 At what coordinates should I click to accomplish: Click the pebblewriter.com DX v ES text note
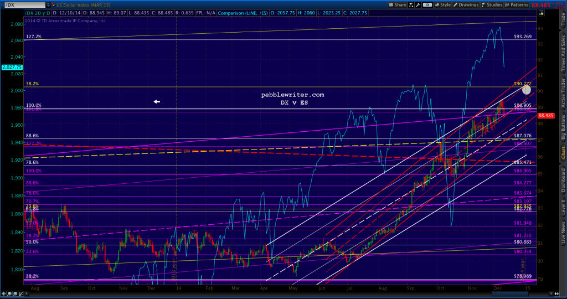click(x=292, y=99)
